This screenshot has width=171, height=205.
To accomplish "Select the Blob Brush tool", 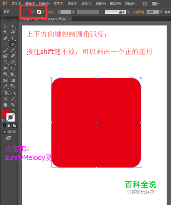I will [5, 56].
